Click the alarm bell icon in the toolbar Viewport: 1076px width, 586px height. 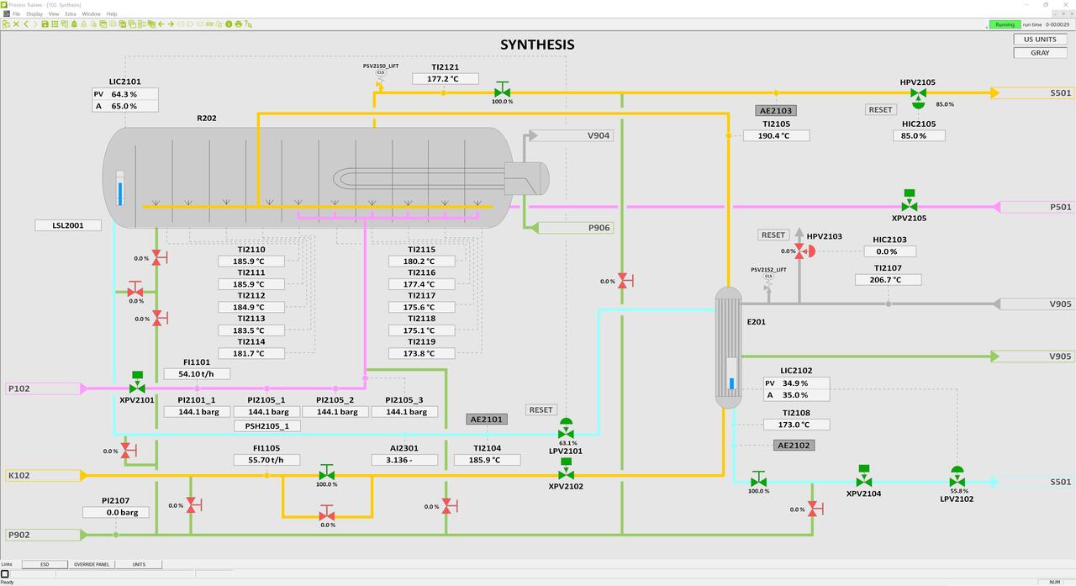[73, 24]
